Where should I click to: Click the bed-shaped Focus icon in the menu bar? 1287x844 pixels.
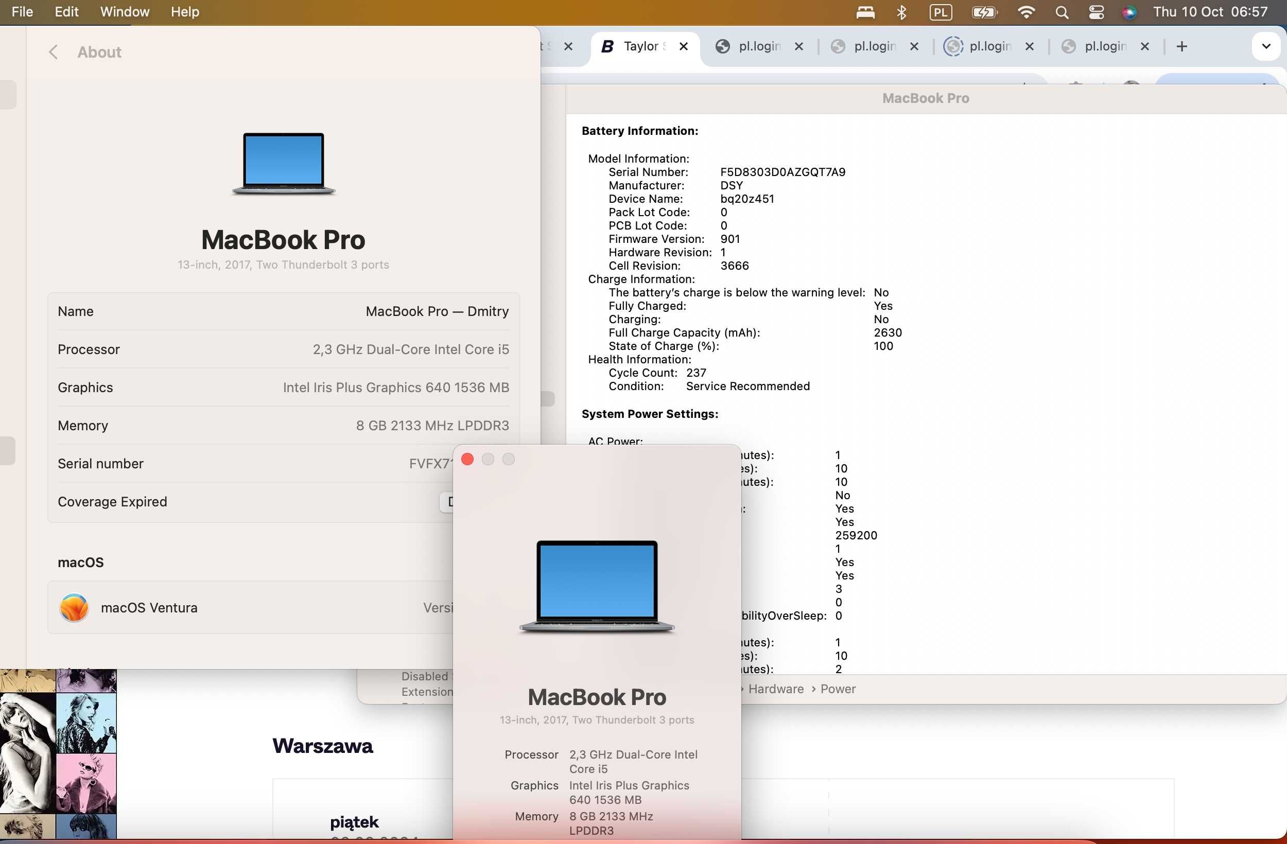(x=865, y=12)
